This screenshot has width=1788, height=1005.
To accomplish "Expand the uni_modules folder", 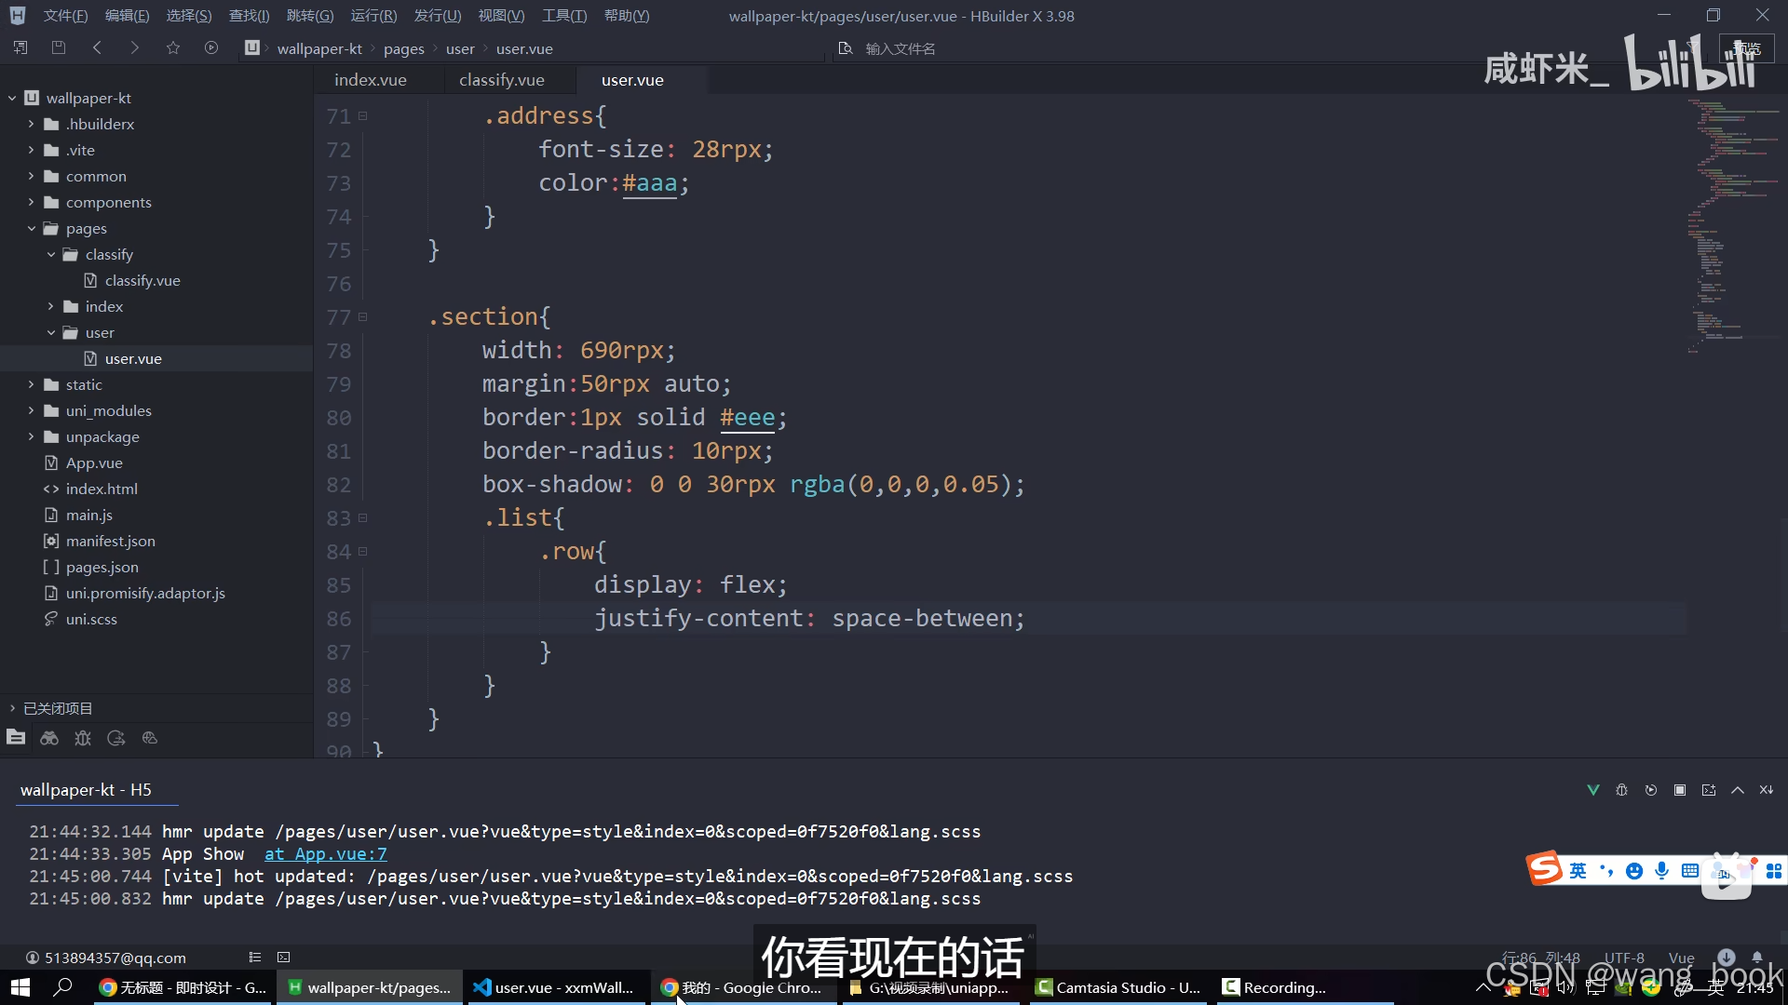I will (x=31, y=410).
